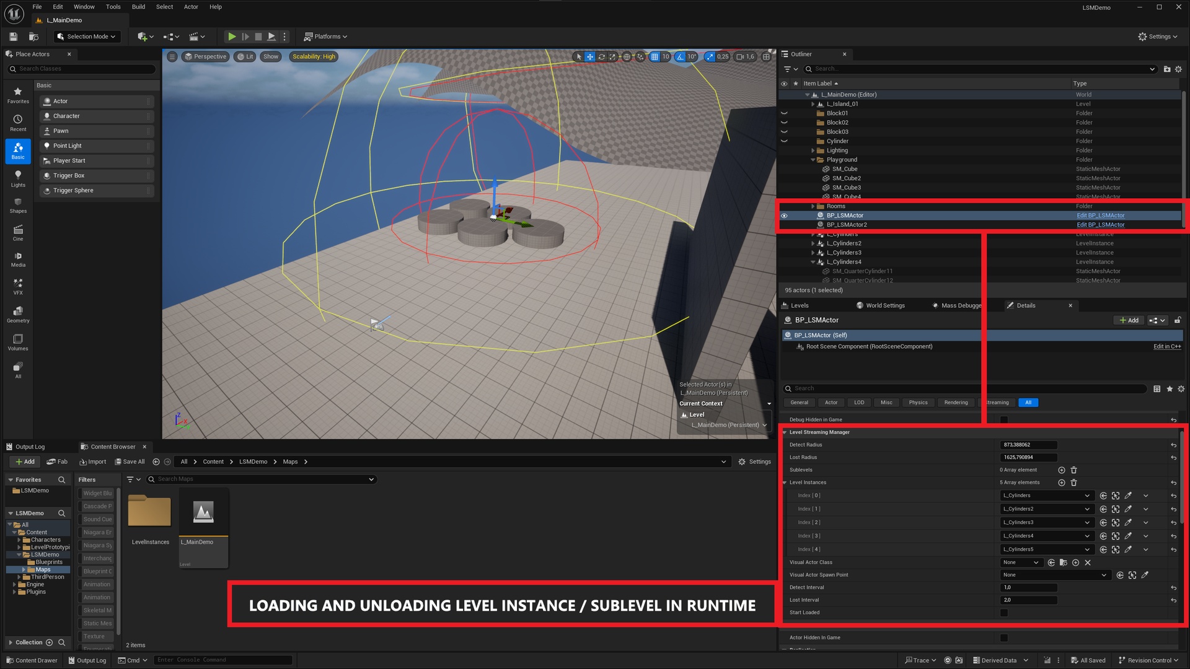The image size is (1190, 669).
Task: Open the Selection Mode dropdown
Action: coord(86,37)
